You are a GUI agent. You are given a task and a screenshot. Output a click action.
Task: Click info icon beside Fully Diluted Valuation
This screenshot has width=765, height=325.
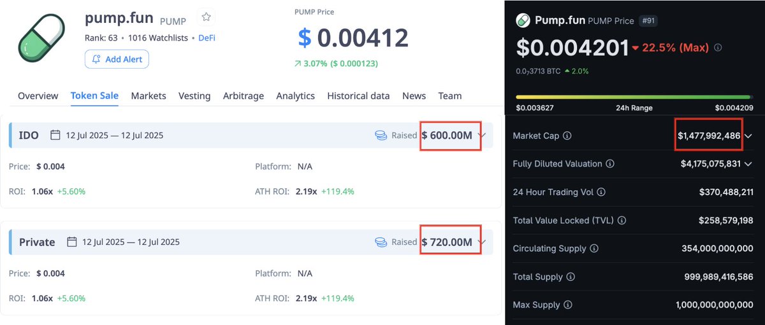[x=610, y=164]
